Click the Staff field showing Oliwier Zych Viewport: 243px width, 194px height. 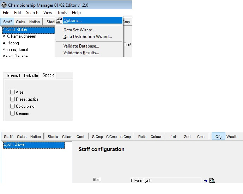166,180
